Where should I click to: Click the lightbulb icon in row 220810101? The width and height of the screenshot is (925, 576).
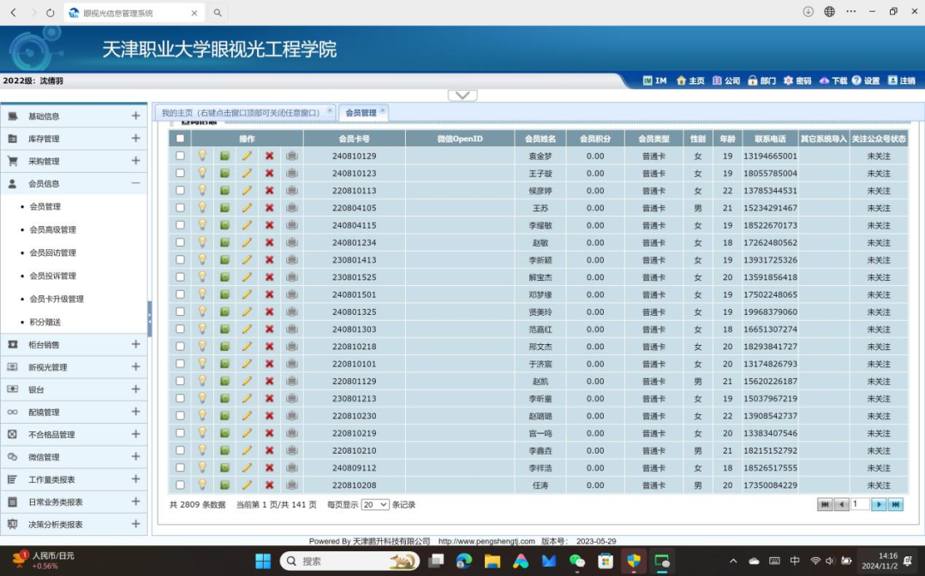coord(202,364)
